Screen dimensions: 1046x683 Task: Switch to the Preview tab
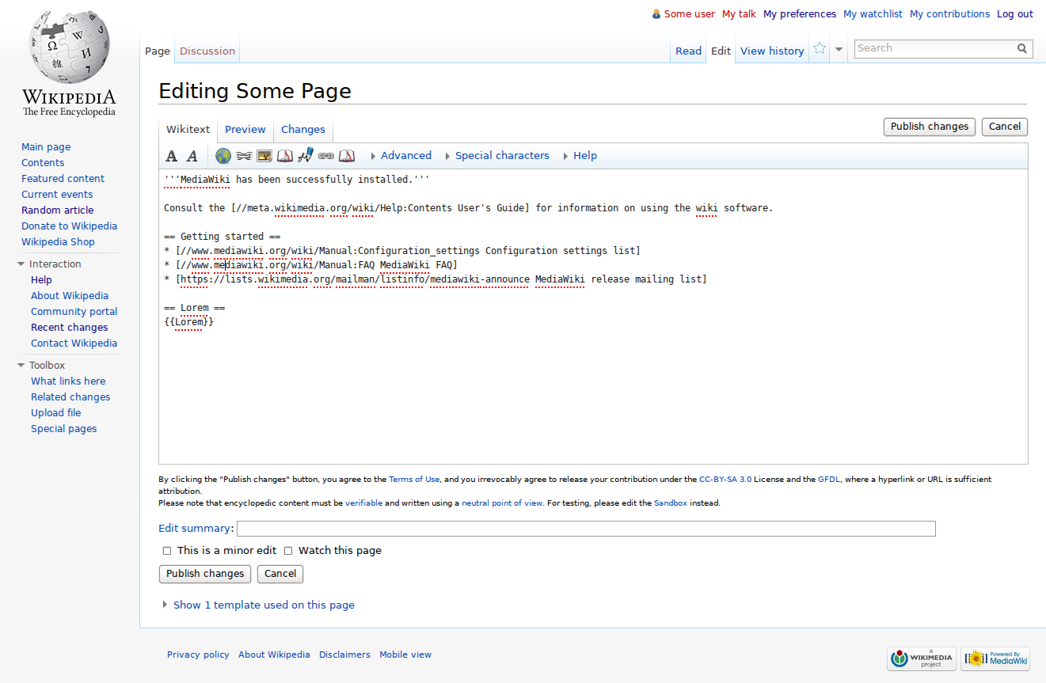(x=245, y=130)
